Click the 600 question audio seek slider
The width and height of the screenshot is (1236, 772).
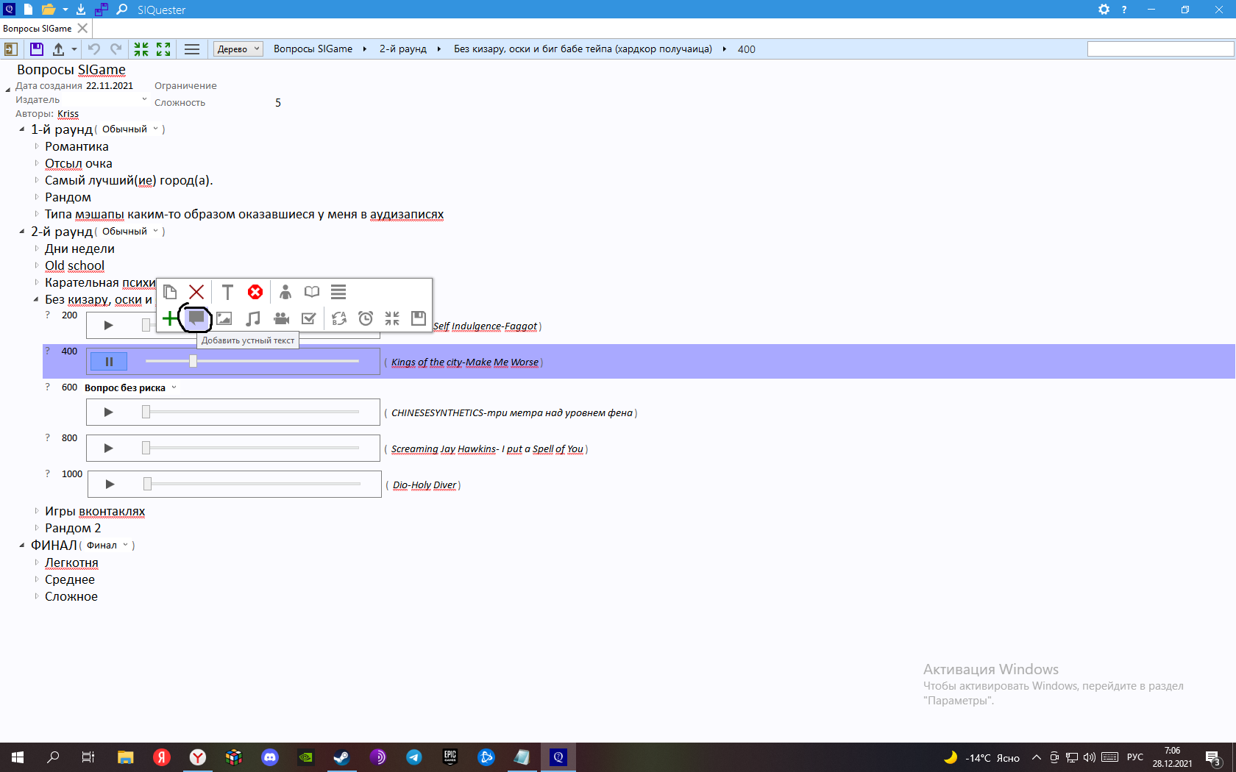coord(252,412)
